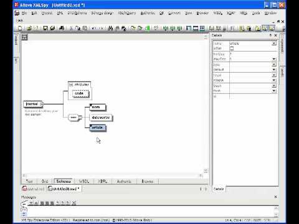Click the Print toolbar icon
This screenshot has width=299, height=224.
coord(62,28)
